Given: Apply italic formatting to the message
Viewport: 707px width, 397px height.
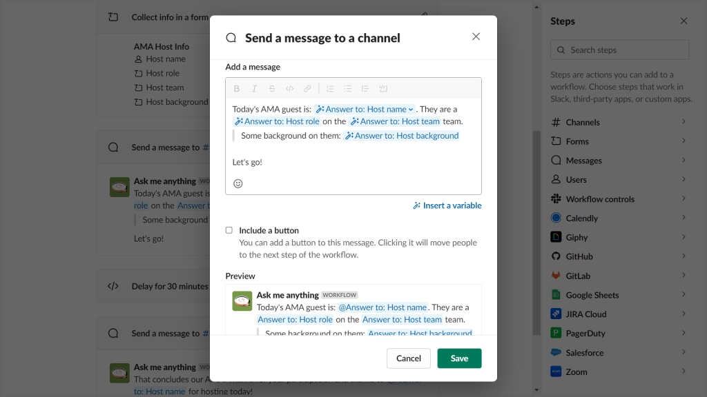Looking at the screenshot, I should pos(254,88).
